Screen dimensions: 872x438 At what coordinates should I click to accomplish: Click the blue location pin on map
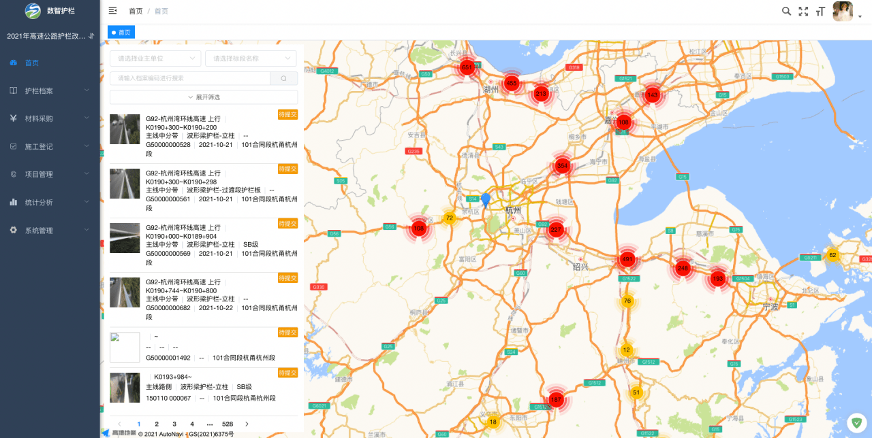[485, 199]
